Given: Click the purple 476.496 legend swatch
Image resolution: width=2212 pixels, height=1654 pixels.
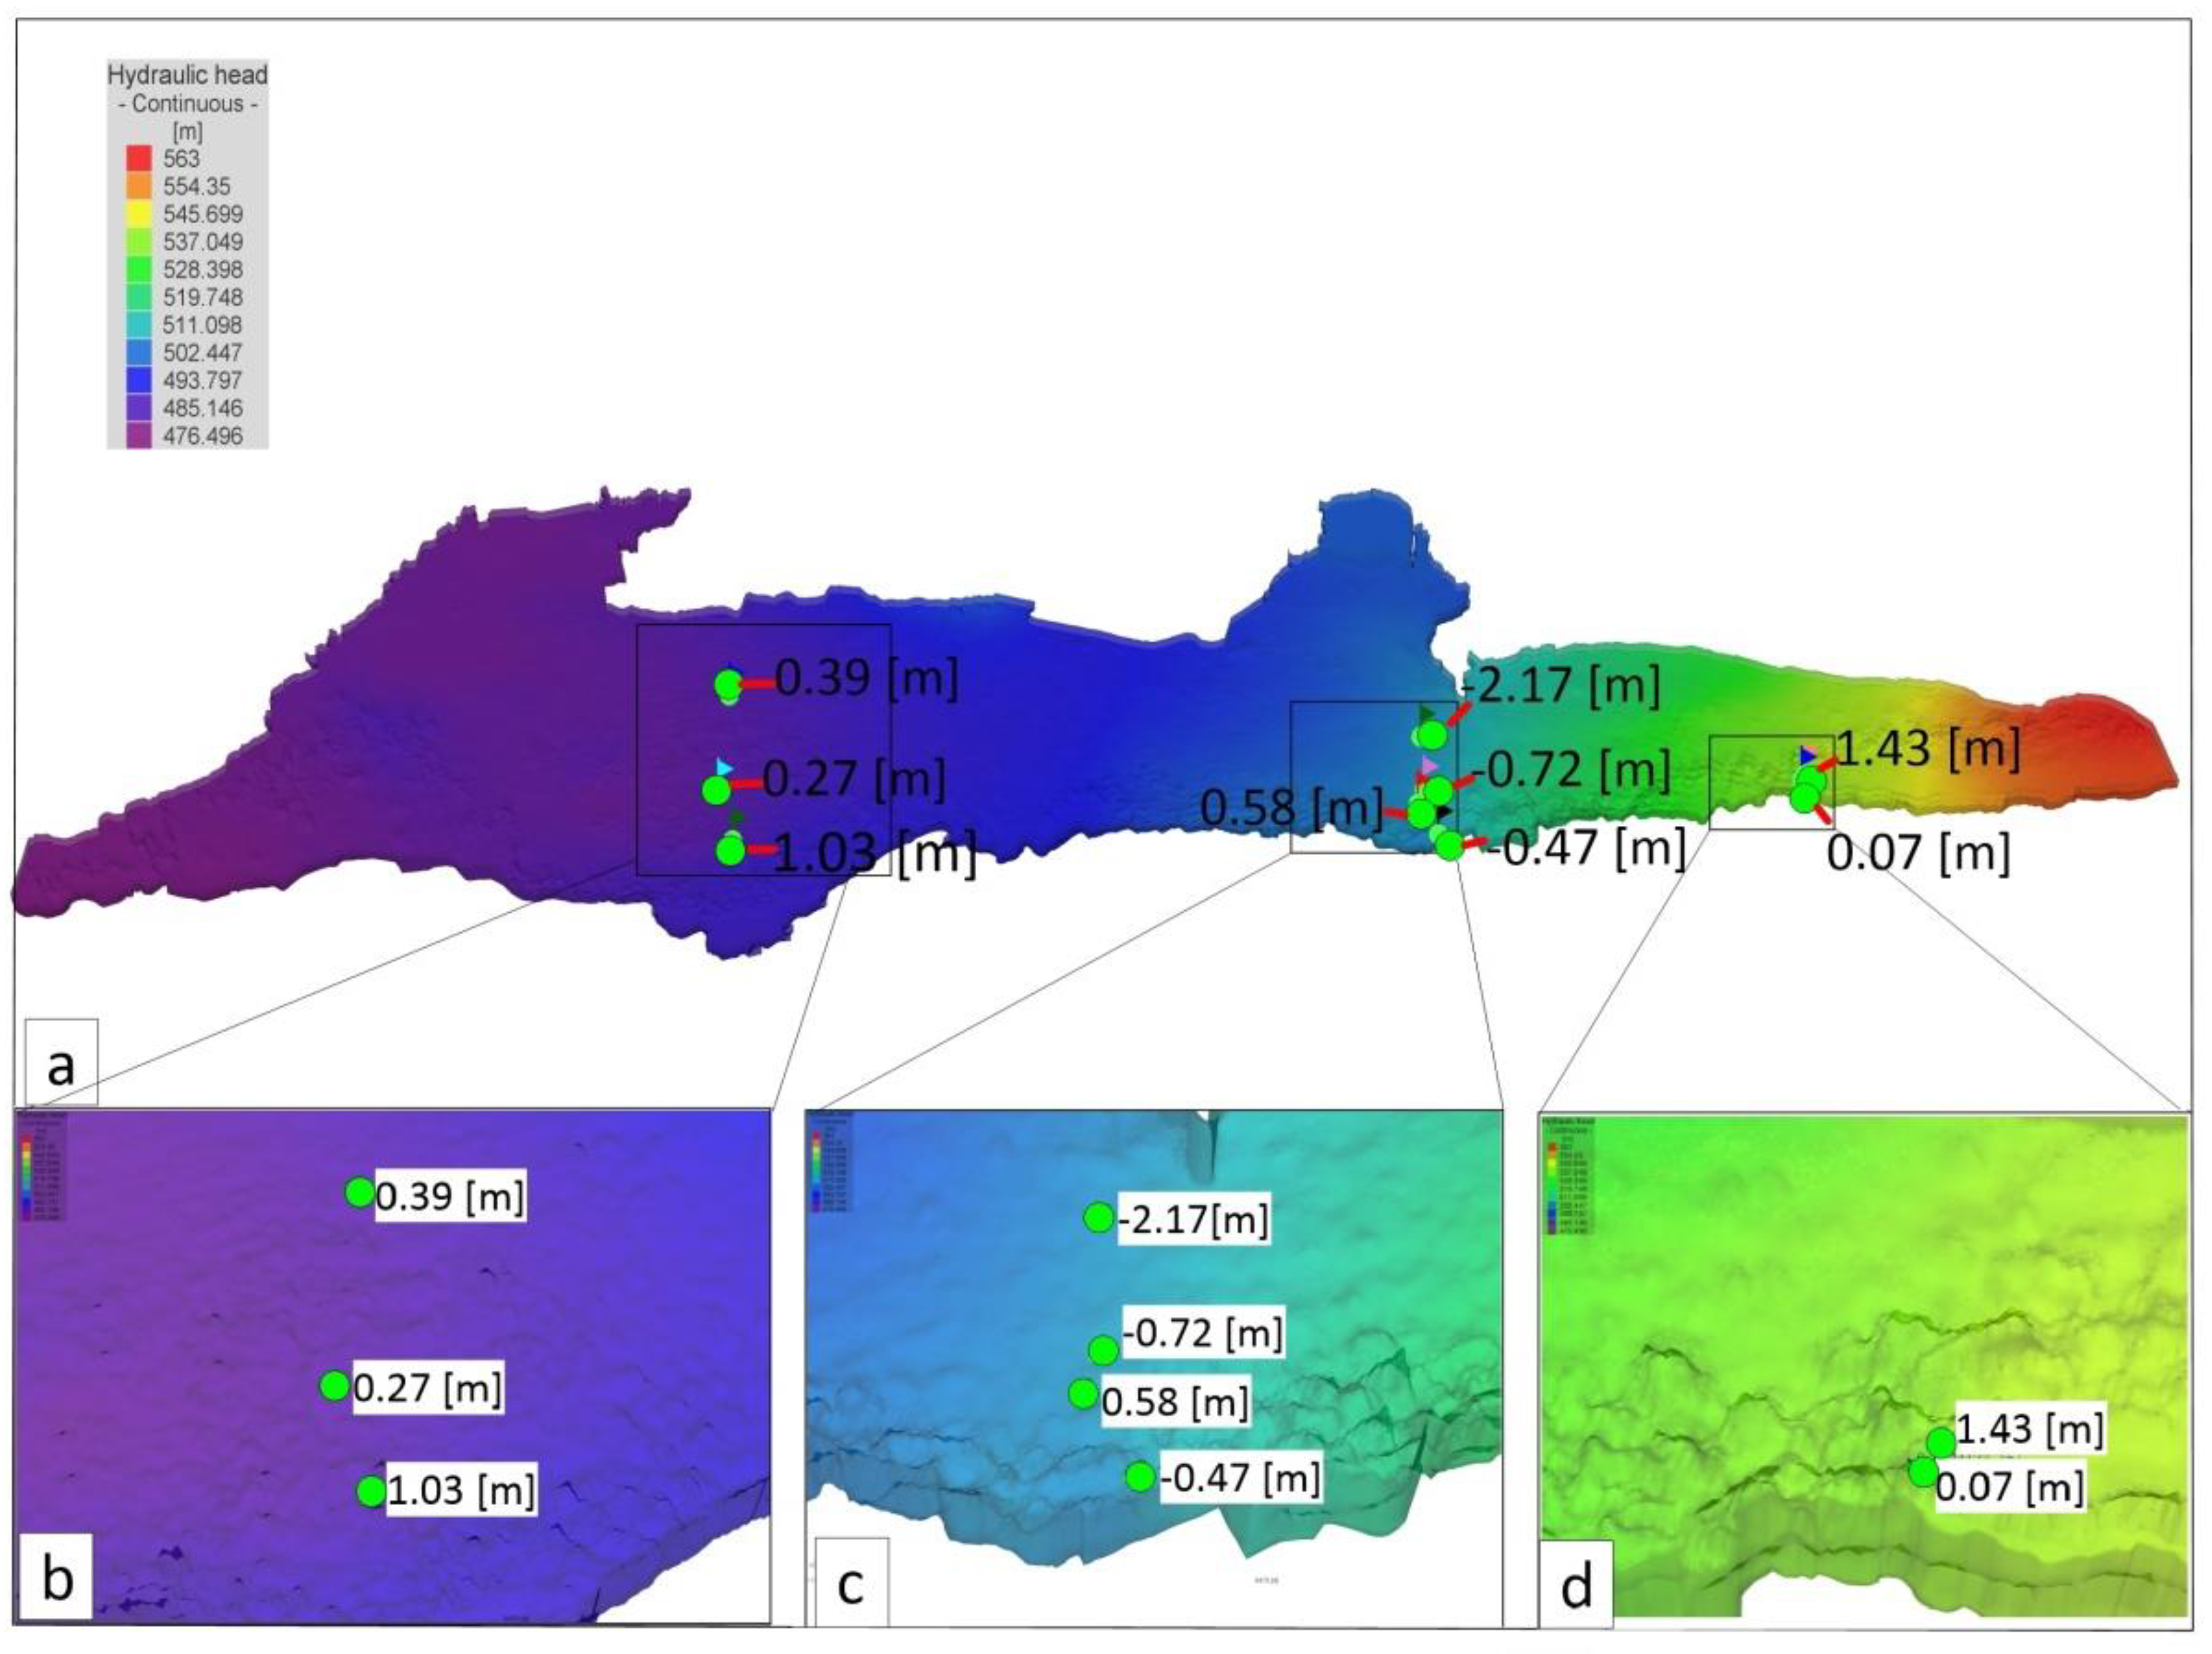Looking at the screenshot, I should pyautogui.click(x=139, y=436).
